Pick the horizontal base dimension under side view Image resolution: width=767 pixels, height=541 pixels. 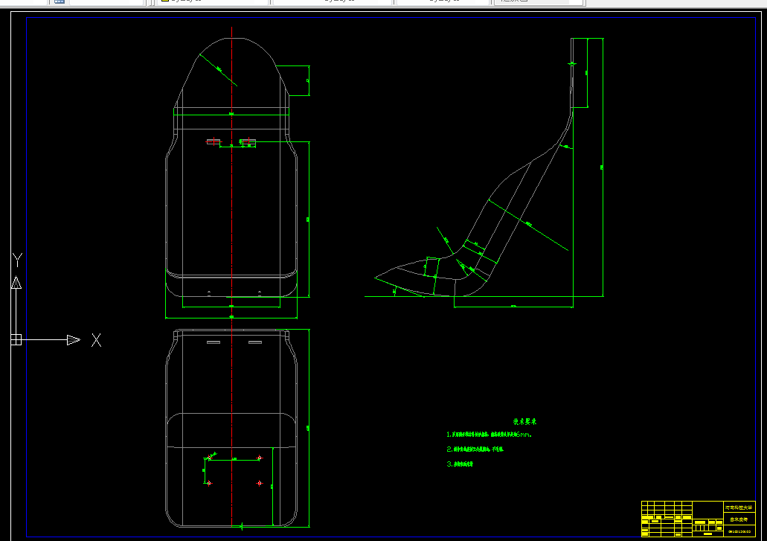(513, 307)
